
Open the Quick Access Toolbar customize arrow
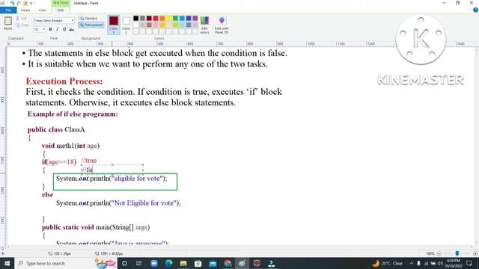(31, 3)
